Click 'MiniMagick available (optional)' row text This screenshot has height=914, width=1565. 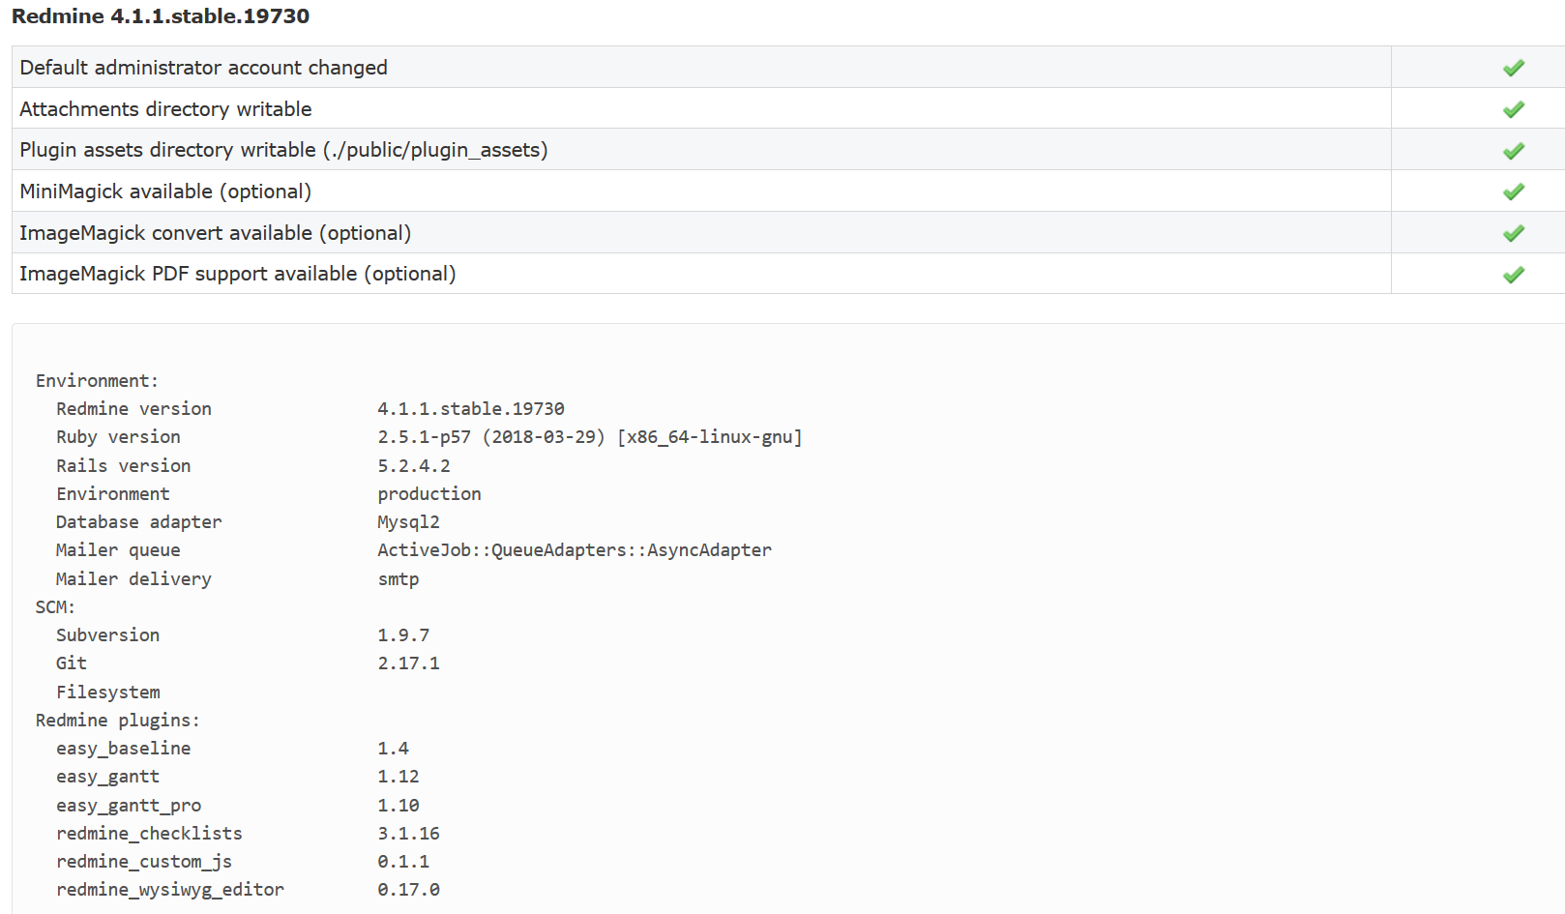pyautogui.click(x=165, y=192)
